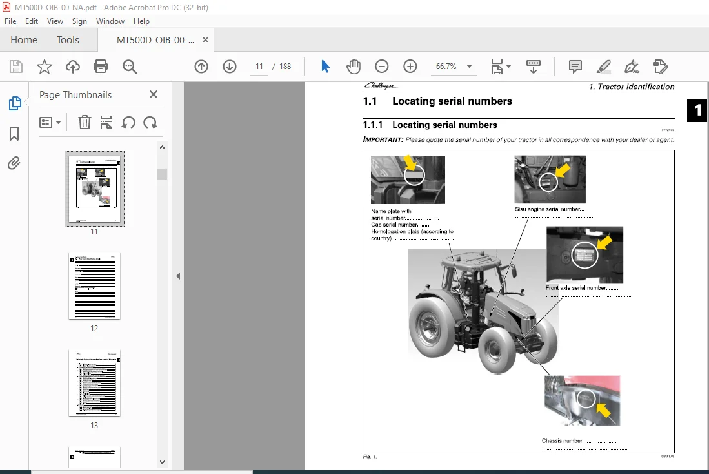Click the scrolling mode toolbar icon
Image resolution: width=709 pixels, height=474 pixels.
click(534, 67)
